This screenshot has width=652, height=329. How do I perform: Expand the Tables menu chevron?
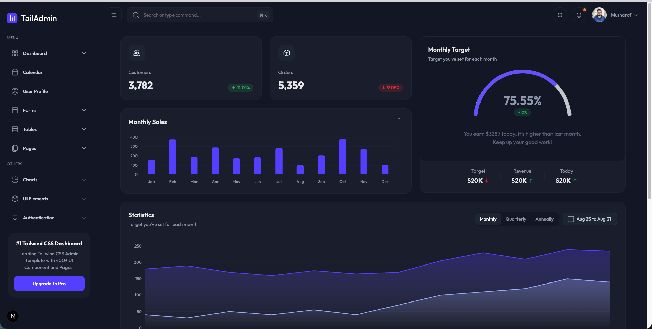(84, 129)
